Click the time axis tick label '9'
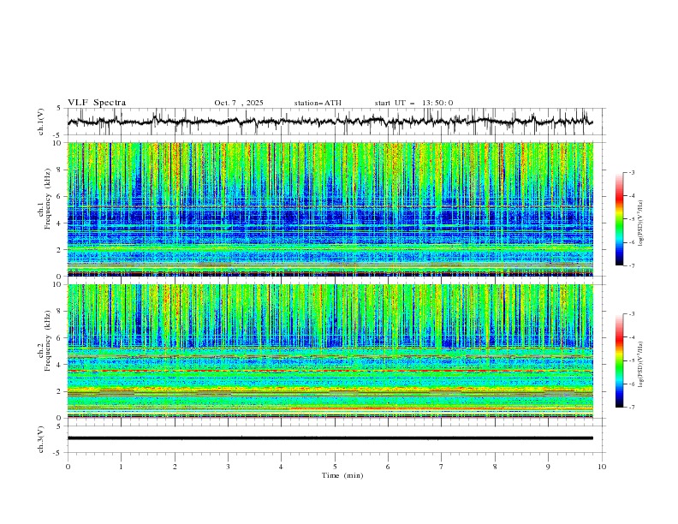 tap(548, 467)
